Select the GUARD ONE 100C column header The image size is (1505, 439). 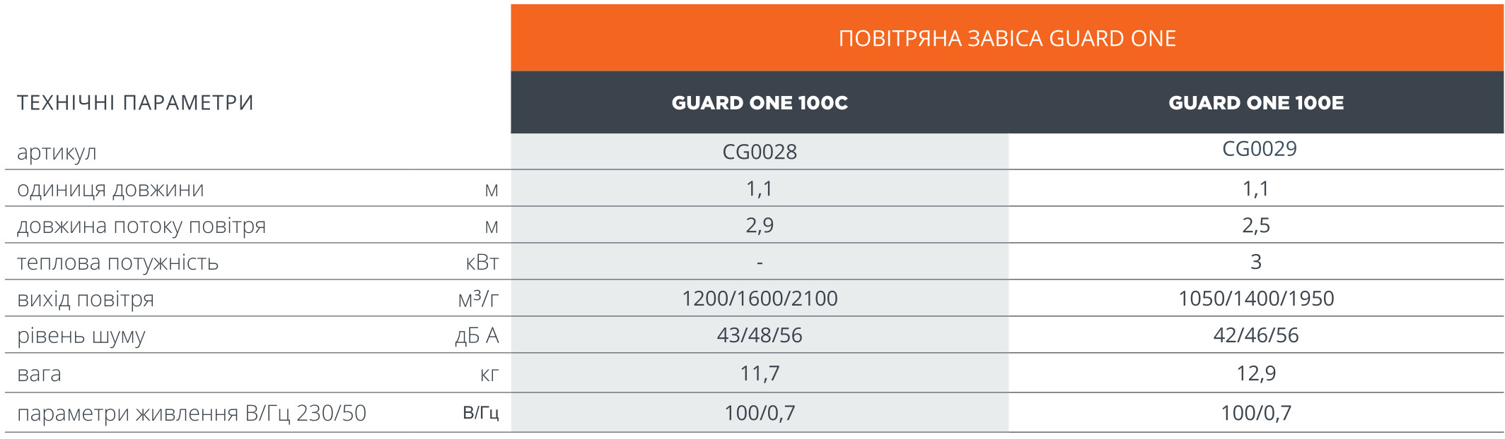pos(760,103)
